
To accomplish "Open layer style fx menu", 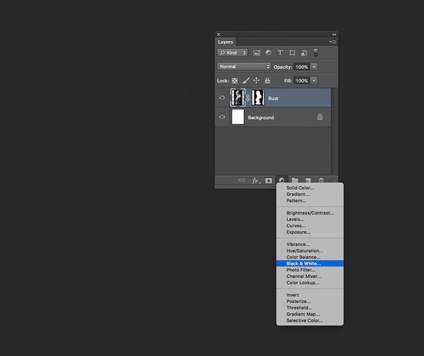I will click(256, 180).
